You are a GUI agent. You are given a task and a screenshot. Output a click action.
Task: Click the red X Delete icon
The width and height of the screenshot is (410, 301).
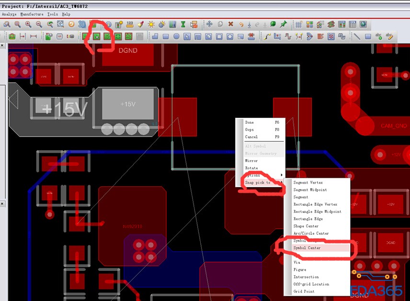tap(231, 24)
